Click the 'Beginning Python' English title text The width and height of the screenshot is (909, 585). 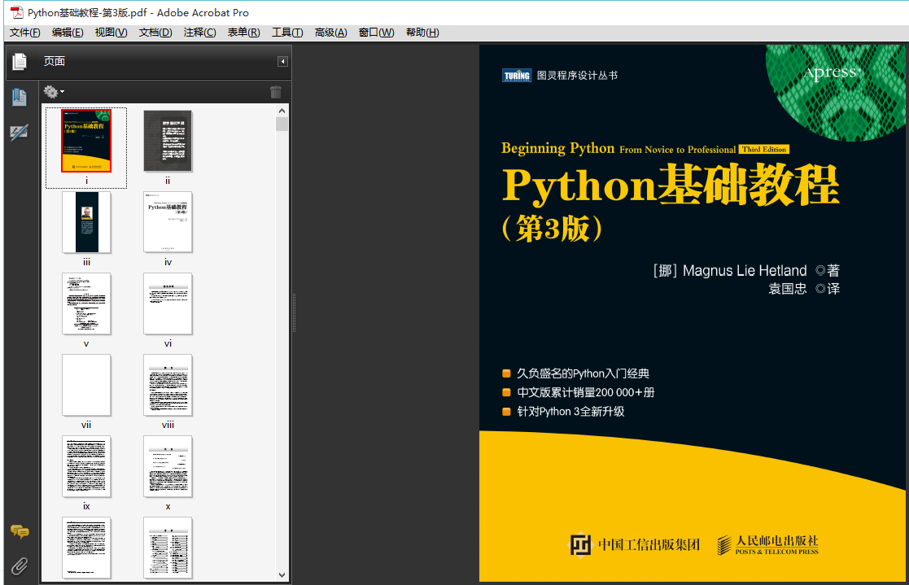557,148
